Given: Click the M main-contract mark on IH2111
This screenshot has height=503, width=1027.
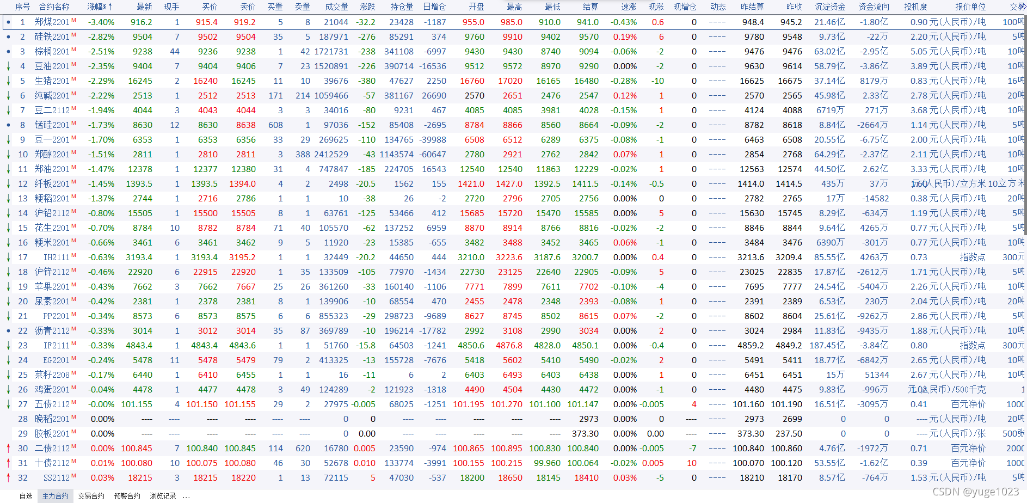Looking at the screenshot, I should (x=74, y=255).
